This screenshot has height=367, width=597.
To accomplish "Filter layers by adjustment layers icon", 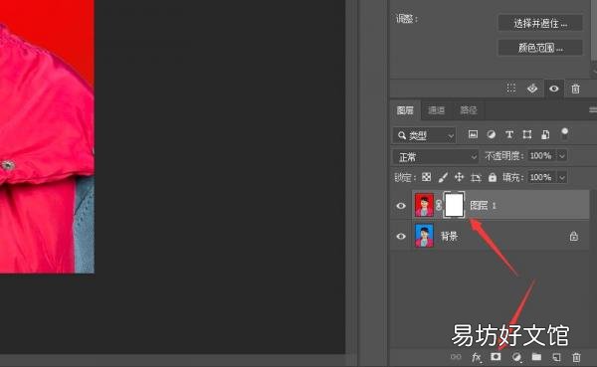I will click(492, 134).
